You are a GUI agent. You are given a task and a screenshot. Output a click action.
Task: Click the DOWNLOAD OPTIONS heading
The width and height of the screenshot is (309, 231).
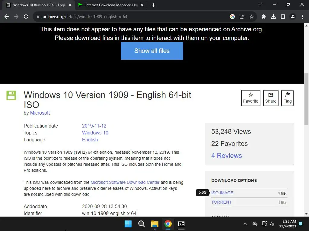point(234,180)
